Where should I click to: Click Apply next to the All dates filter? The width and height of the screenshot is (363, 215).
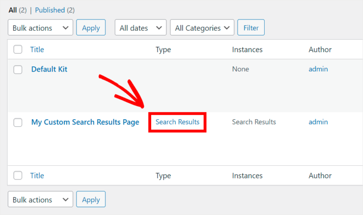(91, 28)
